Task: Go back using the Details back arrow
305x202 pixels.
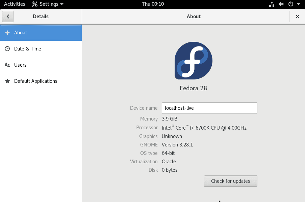Action: coord(8,16)
